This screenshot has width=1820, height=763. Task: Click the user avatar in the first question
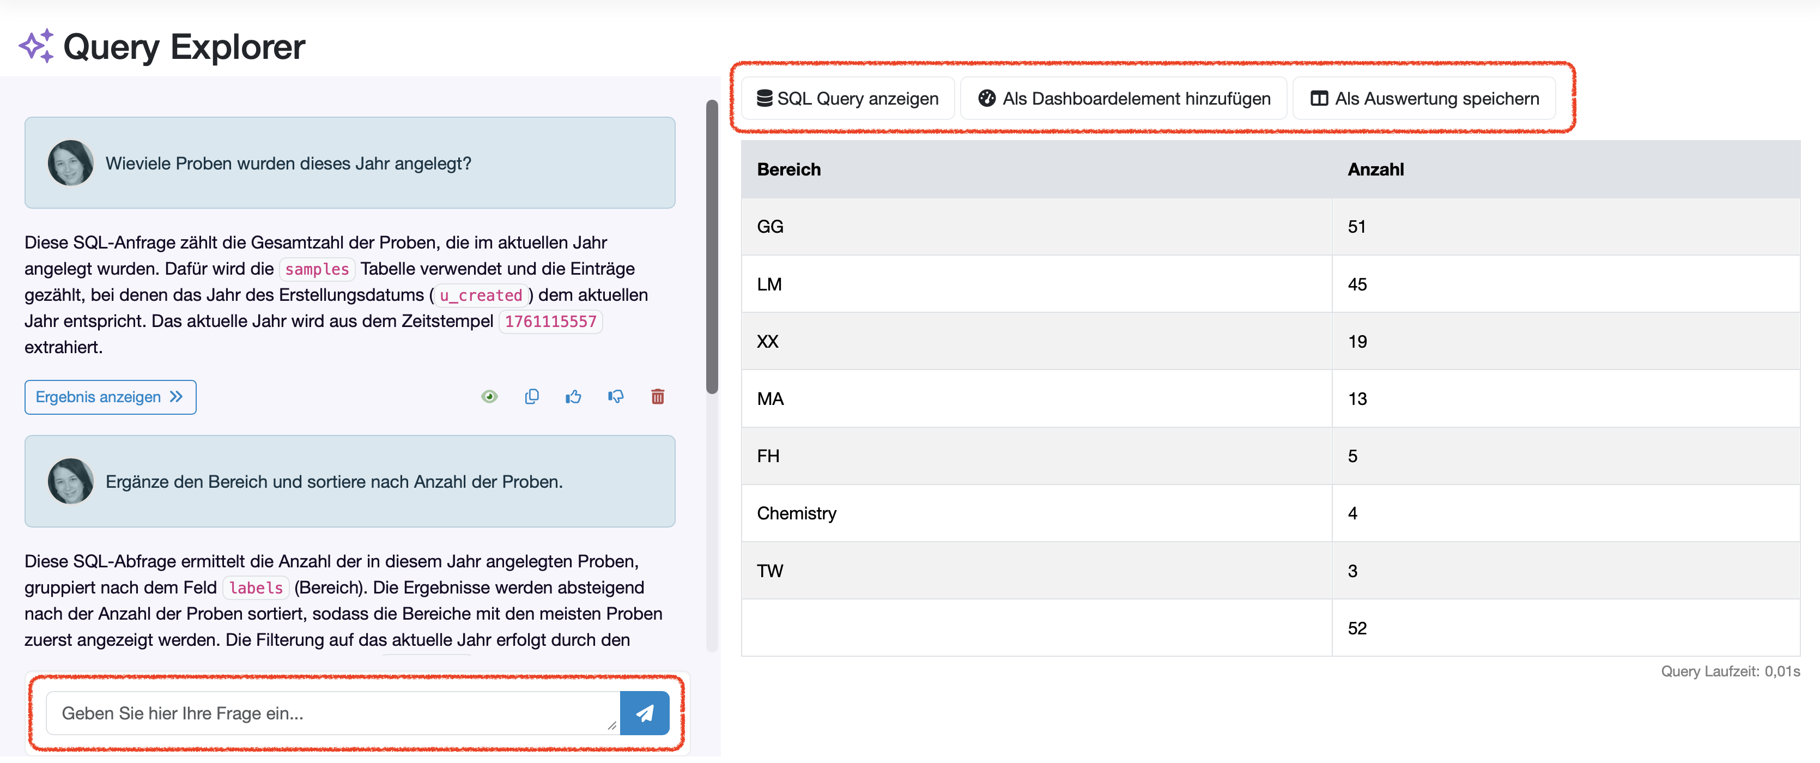[70, 163]
